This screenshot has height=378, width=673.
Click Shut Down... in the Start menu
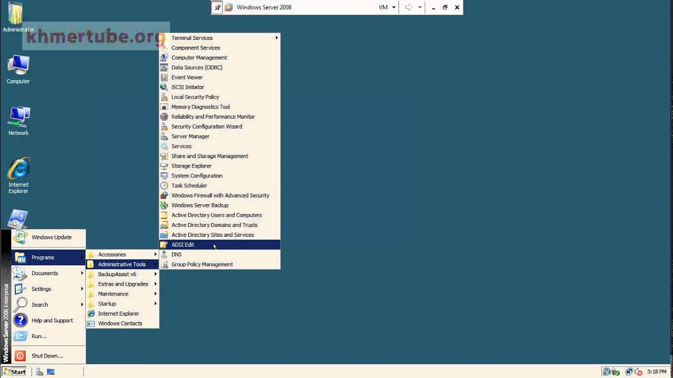[48, 356]
